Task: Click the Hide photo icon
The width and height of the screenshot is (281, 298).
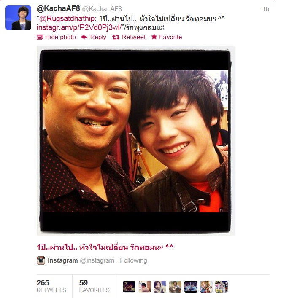Action: [40, 37]
